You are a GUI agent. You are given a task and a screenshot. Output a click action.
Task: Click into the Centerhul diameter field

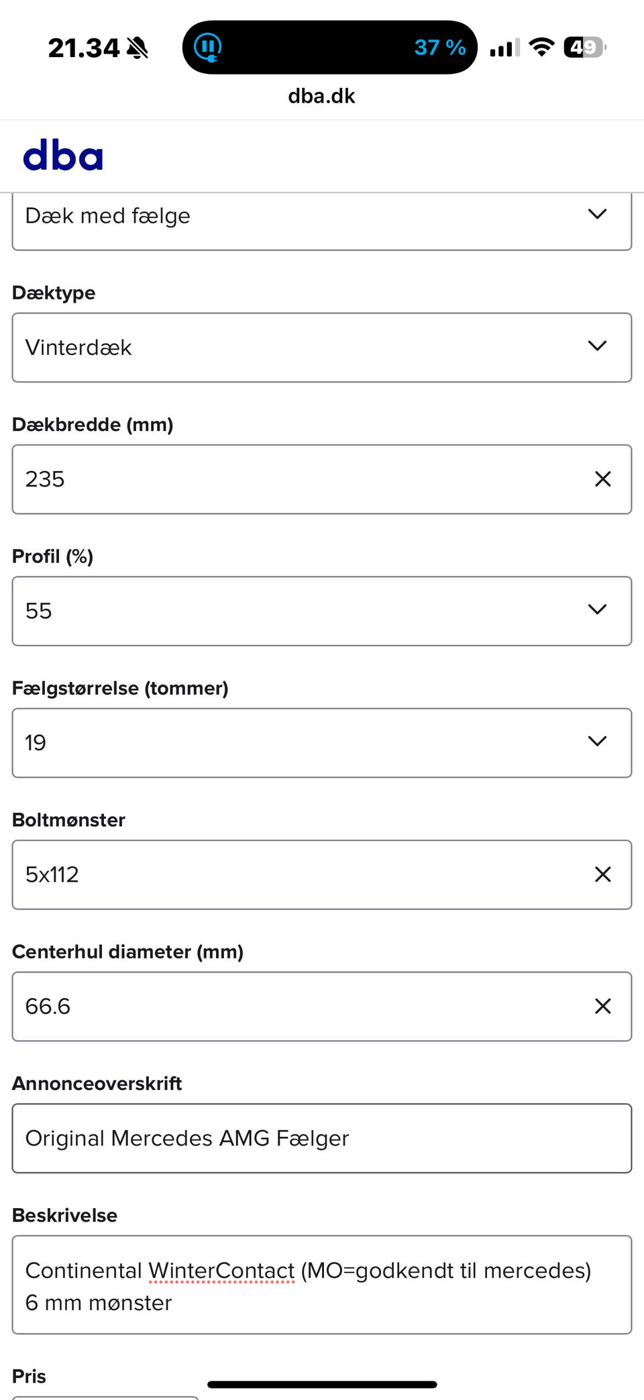(x=295, y=1006)
